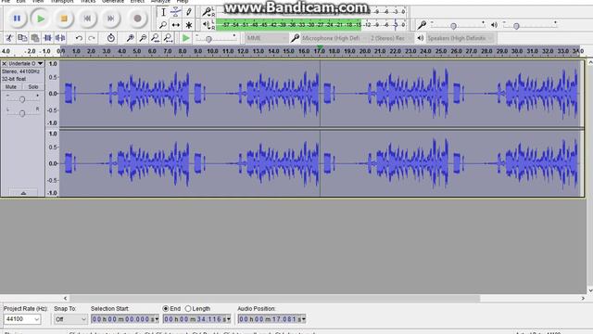Open the Snap To dropdown
This screenshot has height=334, width=593.
pos(70,319)
